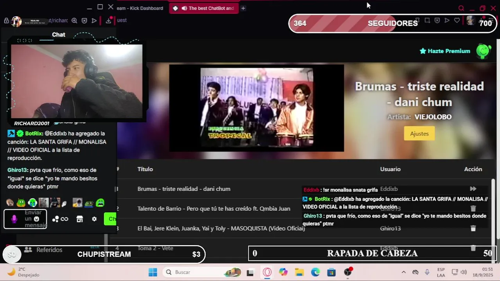Viewport: 500px width, 281px height.
Task: Open the Windows Start menu
Action: (153, 272)
